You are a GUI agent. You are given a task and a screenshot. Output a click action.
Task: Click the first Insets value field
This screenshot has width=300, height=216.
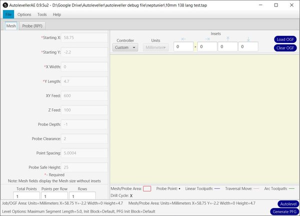click(x=183, y=47)
